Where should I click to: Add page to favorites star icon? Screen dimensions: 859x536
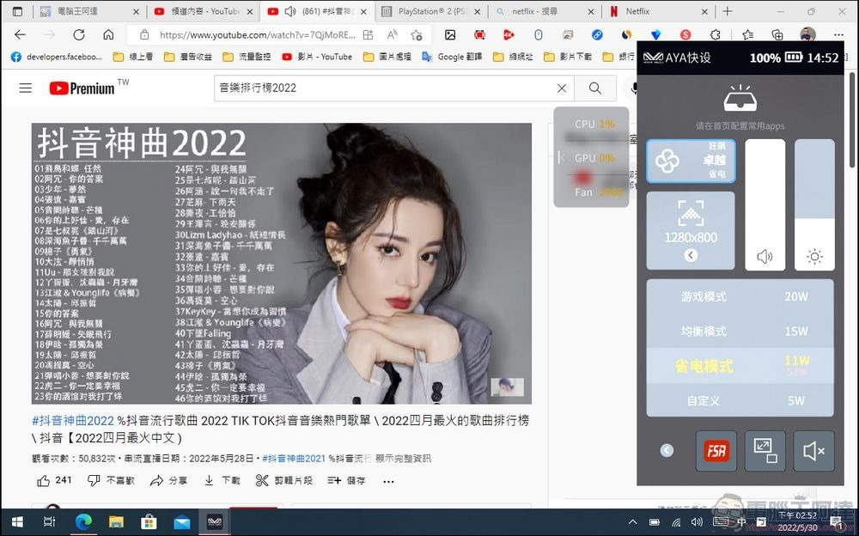tap(417, 35)
